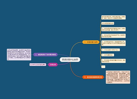Viewport: 137px width, 99px height.
Task: Select the short leaf 手术中常见的医疗过失
Action: [x=108, y=23]
